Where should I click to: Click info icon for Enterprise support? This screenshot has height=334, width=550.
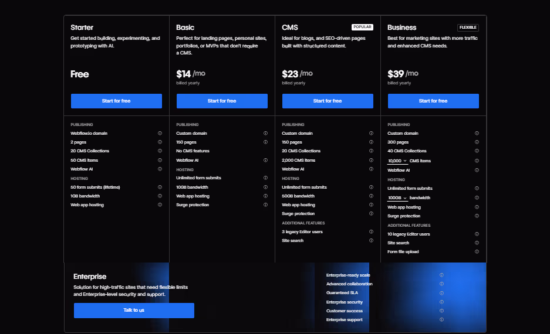(441, 320)
